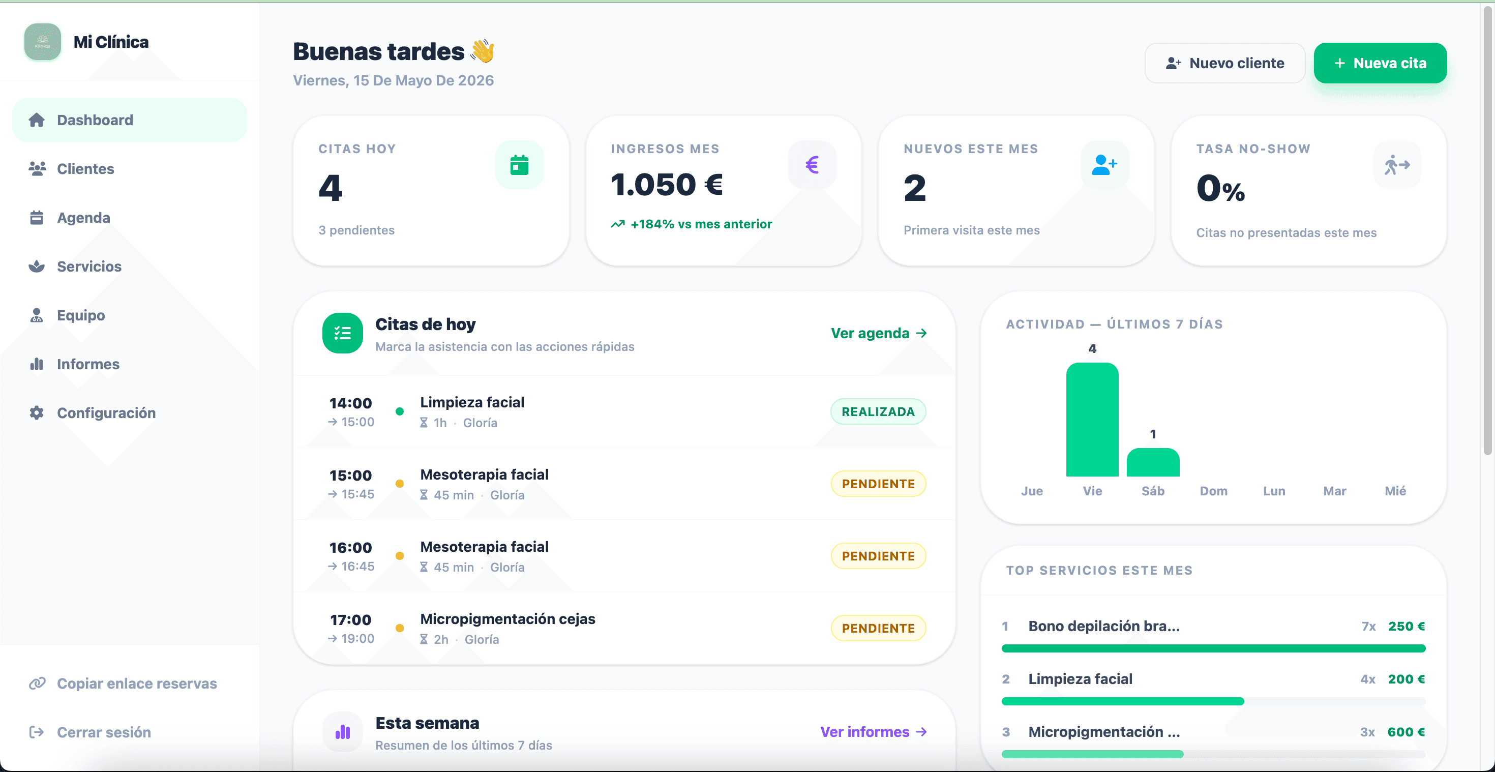Follow the Ver informes link
Screen dimensions: 1495x772
click(874, 732)
